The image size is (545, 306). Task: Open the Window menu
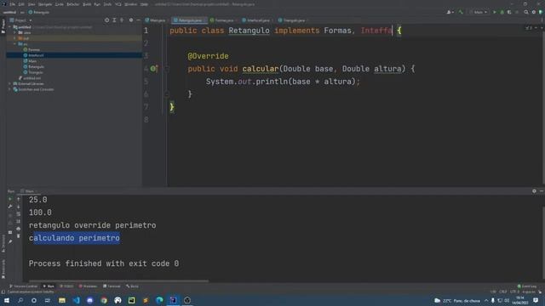pos(130,4)
